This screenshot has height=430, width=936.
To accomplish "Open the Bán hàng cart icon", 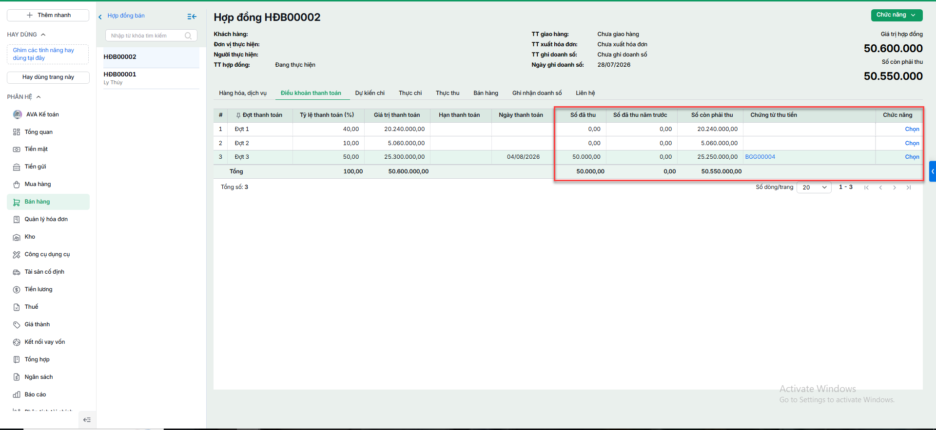I will tap(17, 202).
